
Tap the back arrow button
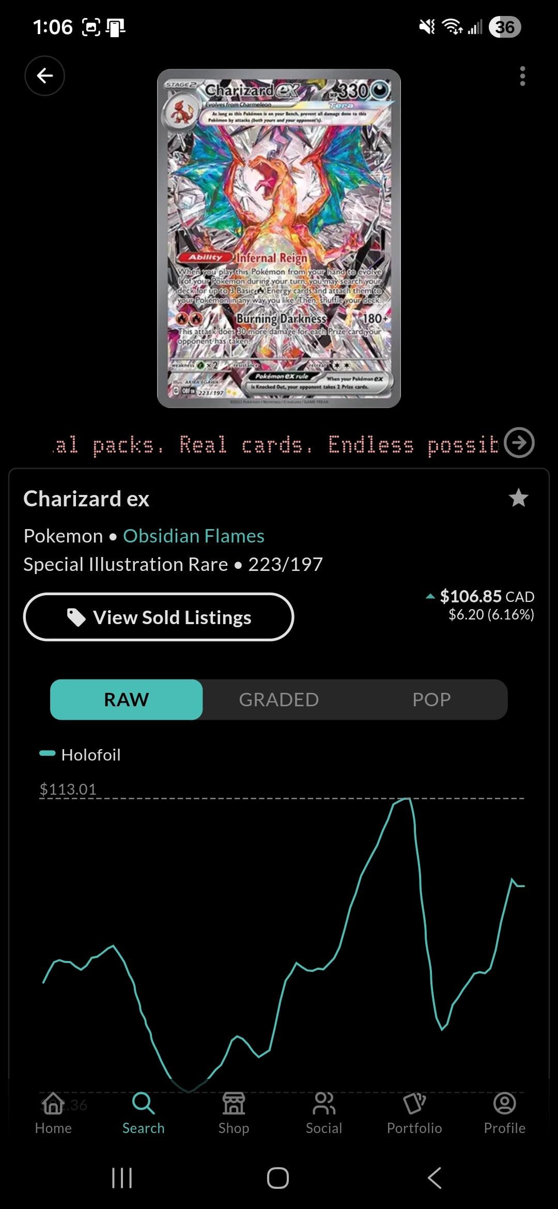pyautogui.click(x=44, y=76)
